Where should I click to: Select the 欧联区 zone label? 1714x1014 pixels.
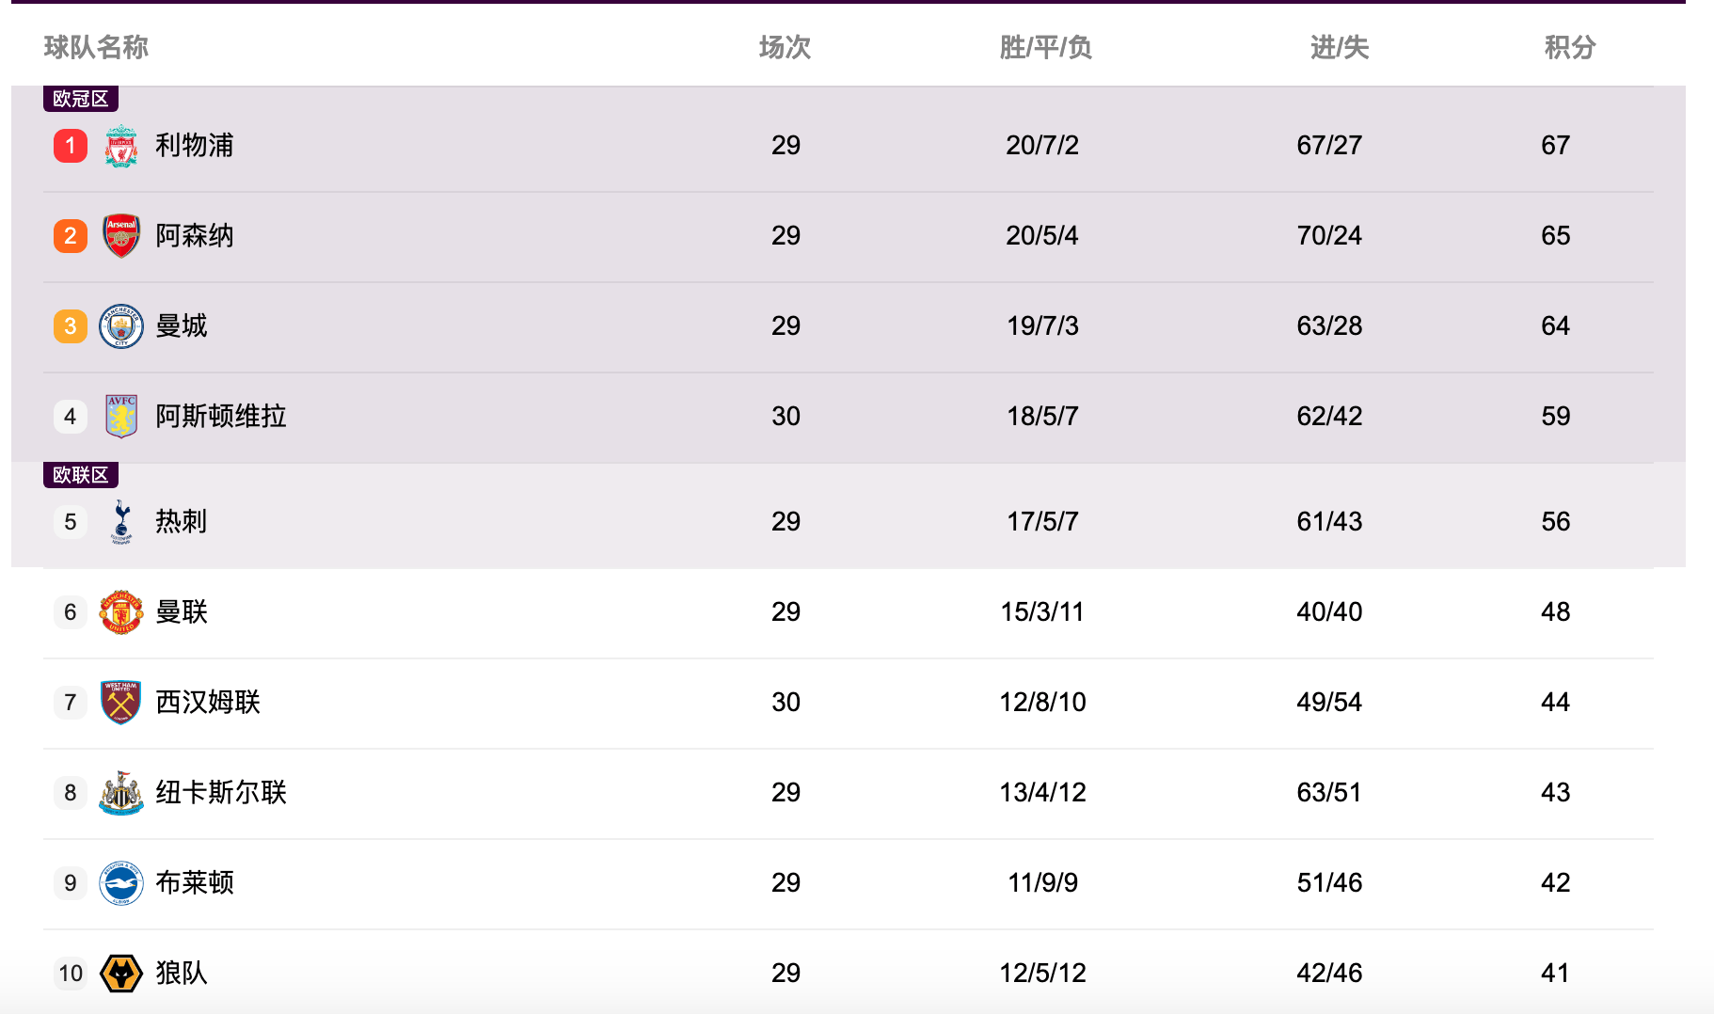tap(81, 475)
